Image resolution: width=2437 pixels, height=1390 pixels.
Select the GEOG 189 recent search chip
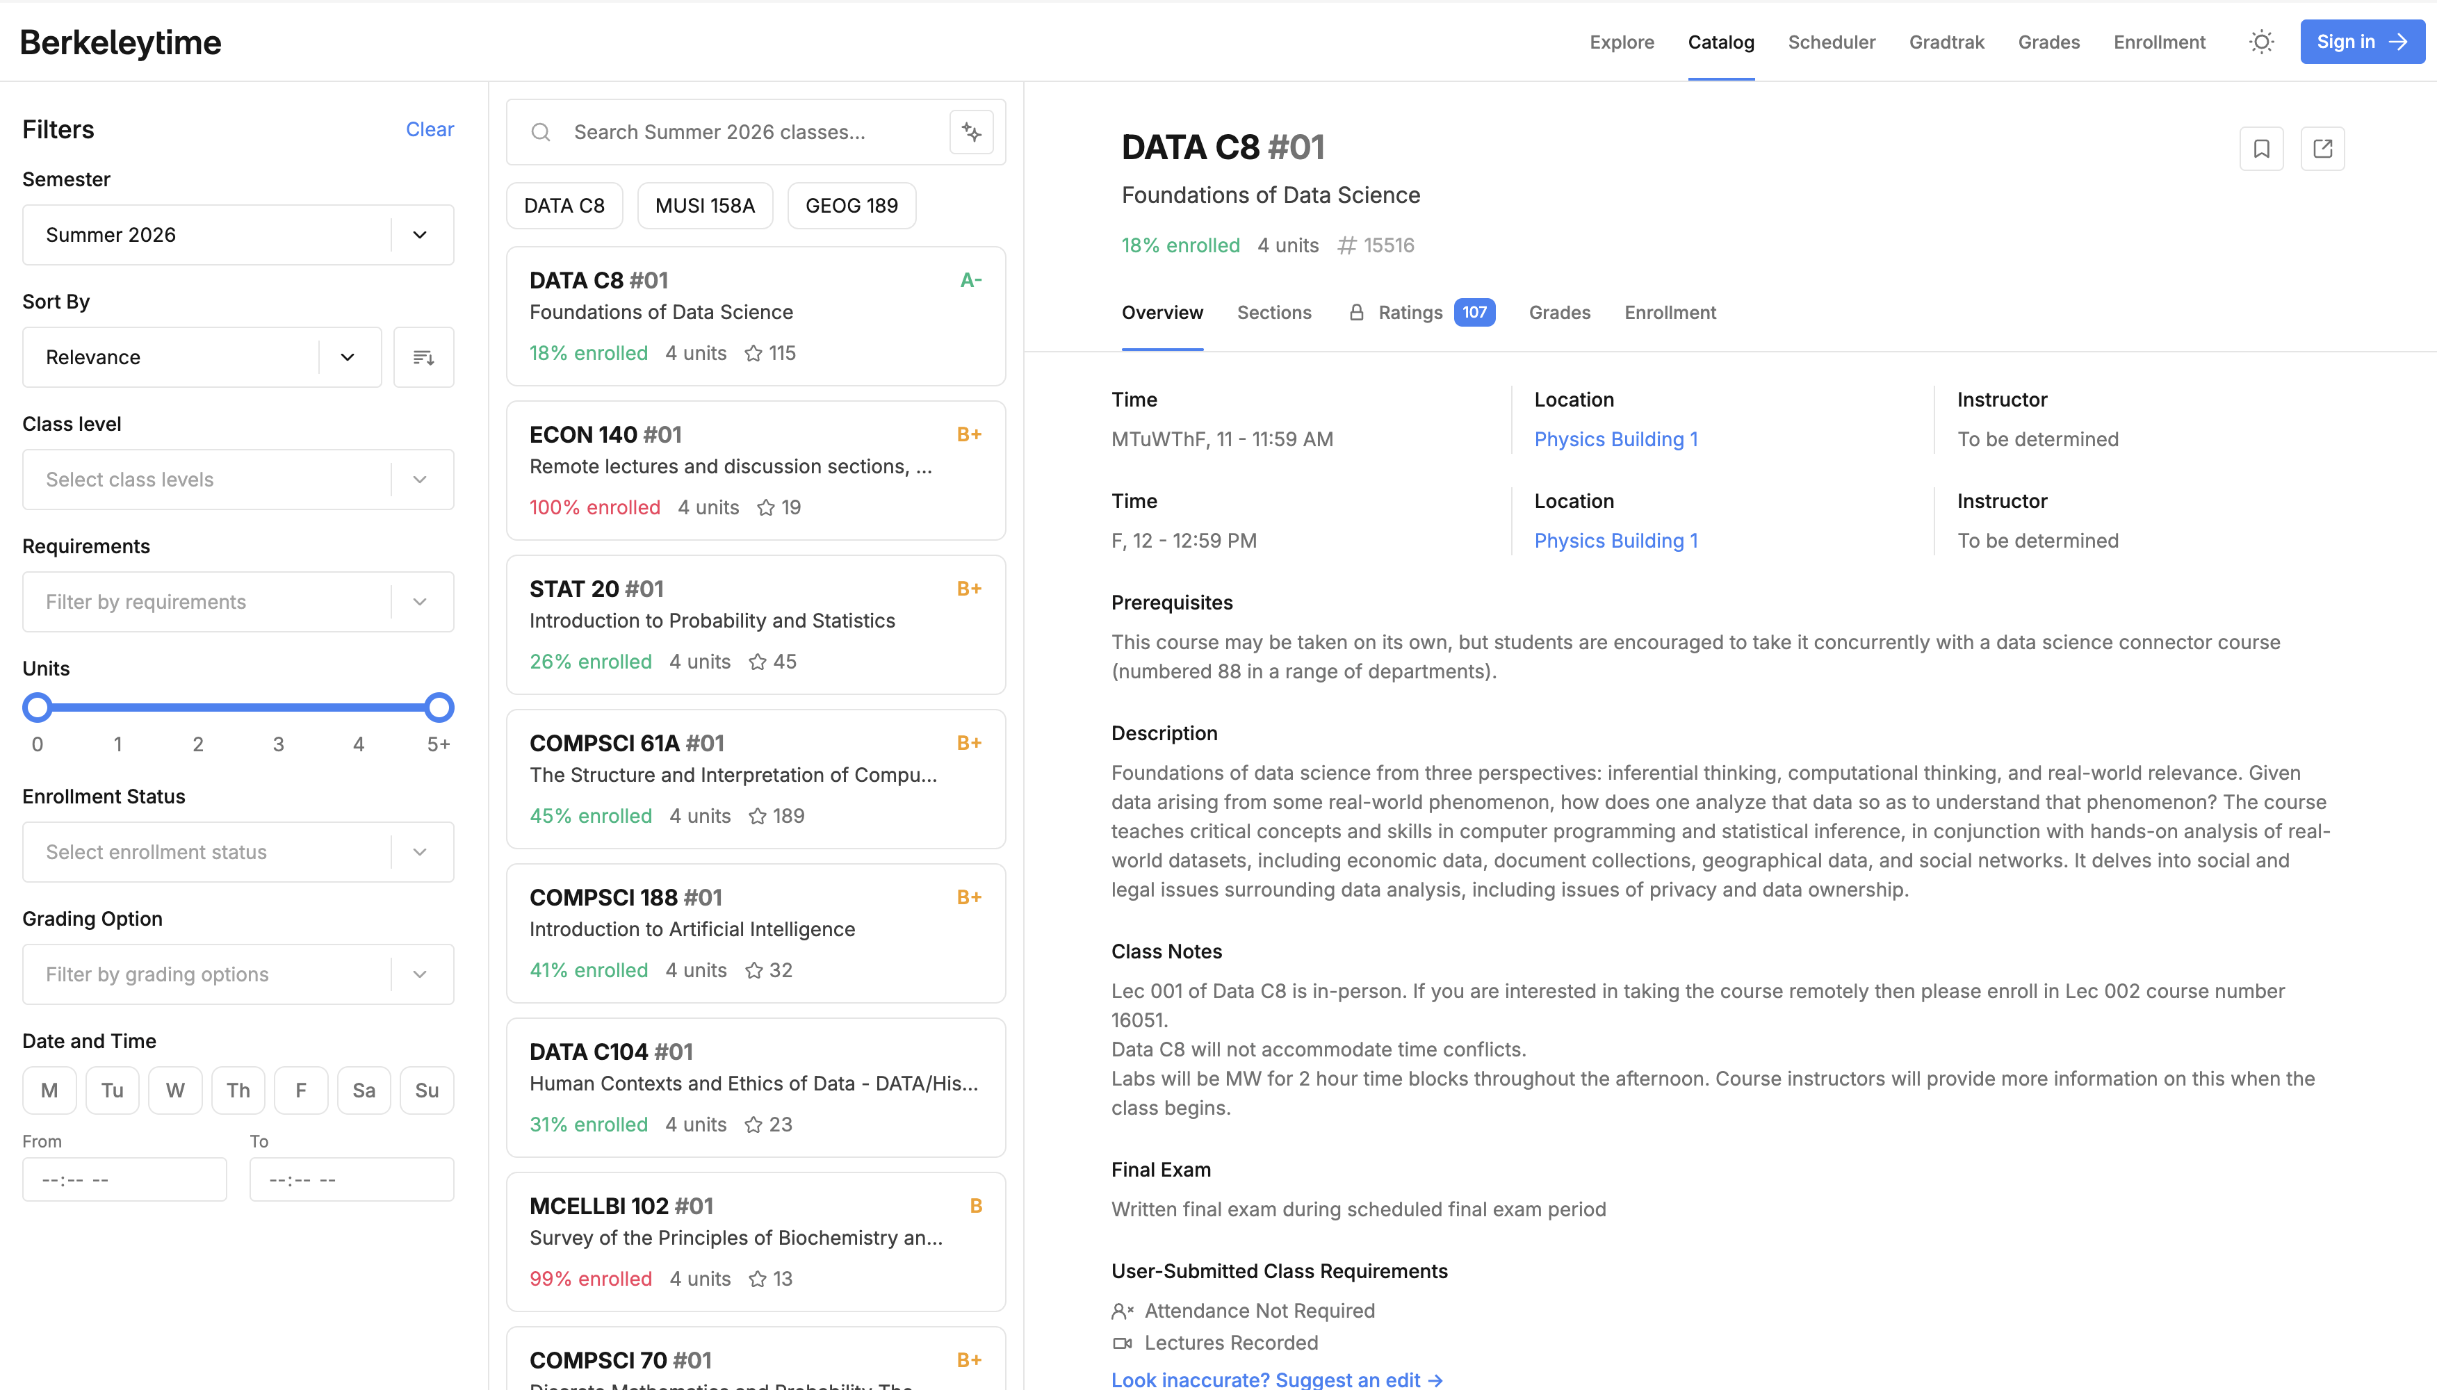pyautogui.click(x=851, y=205)
